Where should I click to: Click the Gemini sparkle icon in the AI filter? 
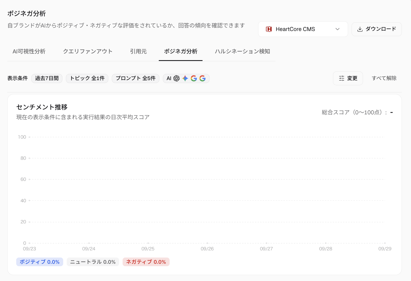pos(185,78)
